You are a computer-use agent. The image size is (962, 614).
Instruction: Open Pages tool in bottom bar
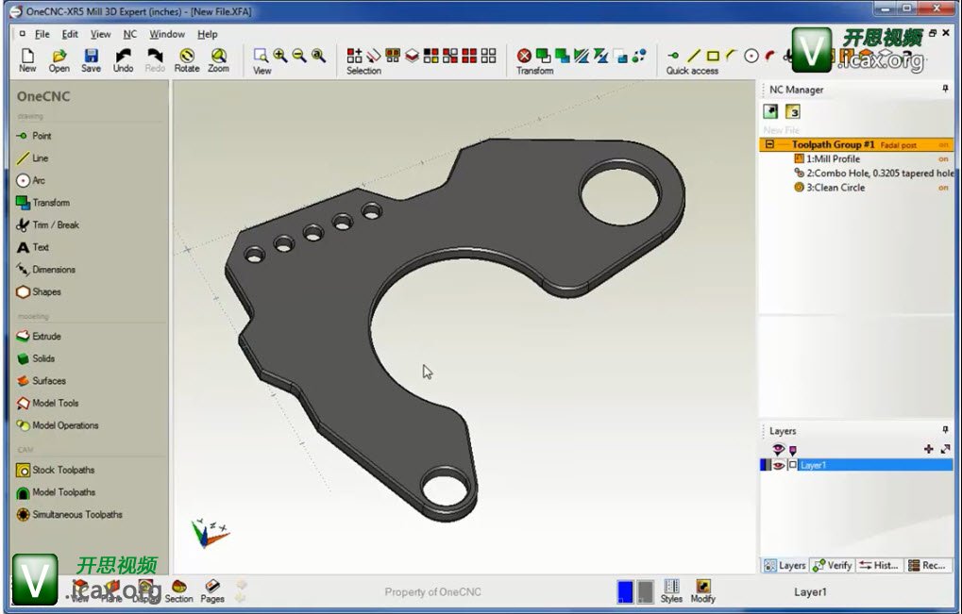click(212, 591)
